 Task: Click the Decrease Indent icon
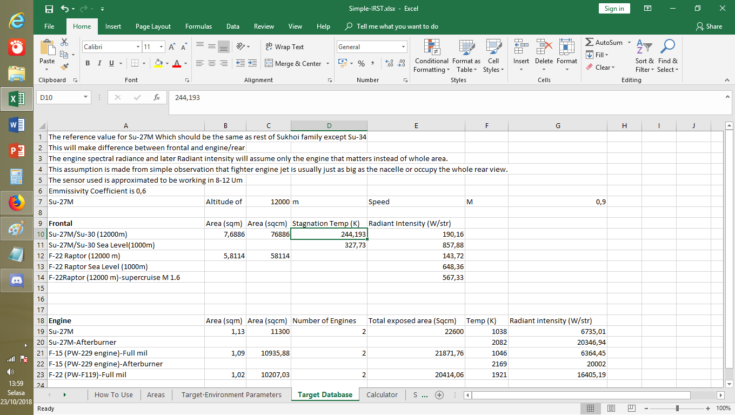[240, 63]
